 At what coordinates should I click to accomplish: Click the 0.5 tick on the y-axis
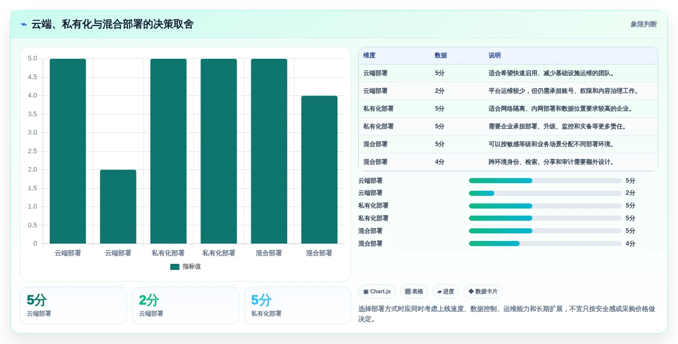(32, 225)
